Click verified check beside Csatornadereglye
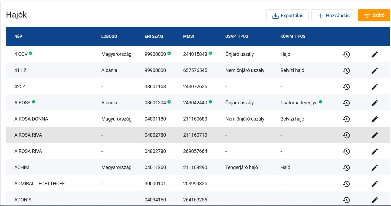 [320, 102]
